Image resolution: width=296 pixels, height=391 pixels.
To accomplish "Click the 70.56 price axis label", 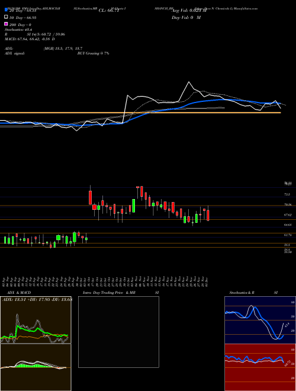I will (288, 204).
